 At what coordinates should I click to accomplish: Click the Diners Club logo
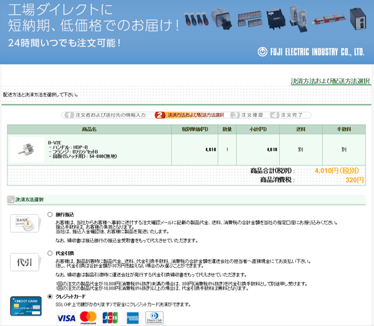pos(154,318)
